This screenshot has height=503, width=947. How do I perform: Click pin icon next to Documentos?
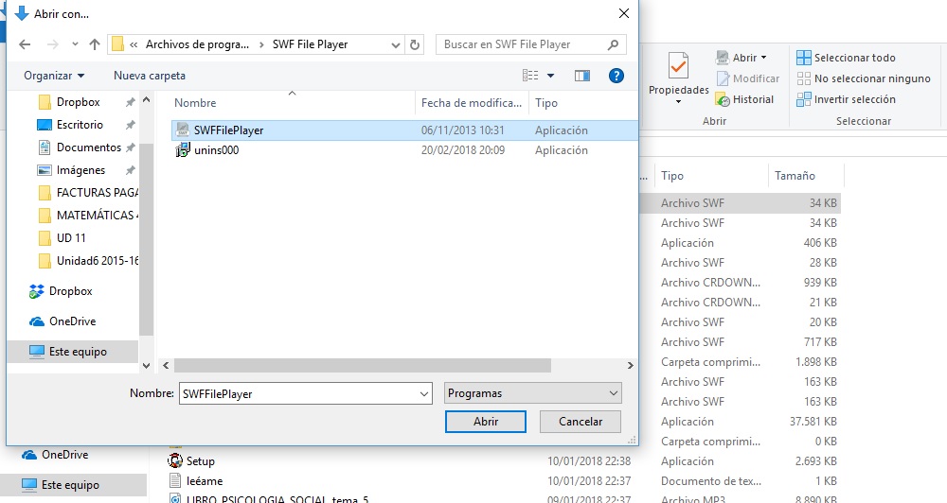click(130, 147)
